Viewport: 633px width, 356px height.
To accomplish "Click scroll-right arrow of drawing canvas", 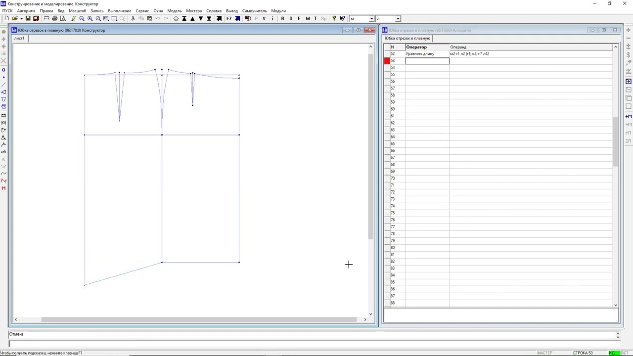I will 365,319.
